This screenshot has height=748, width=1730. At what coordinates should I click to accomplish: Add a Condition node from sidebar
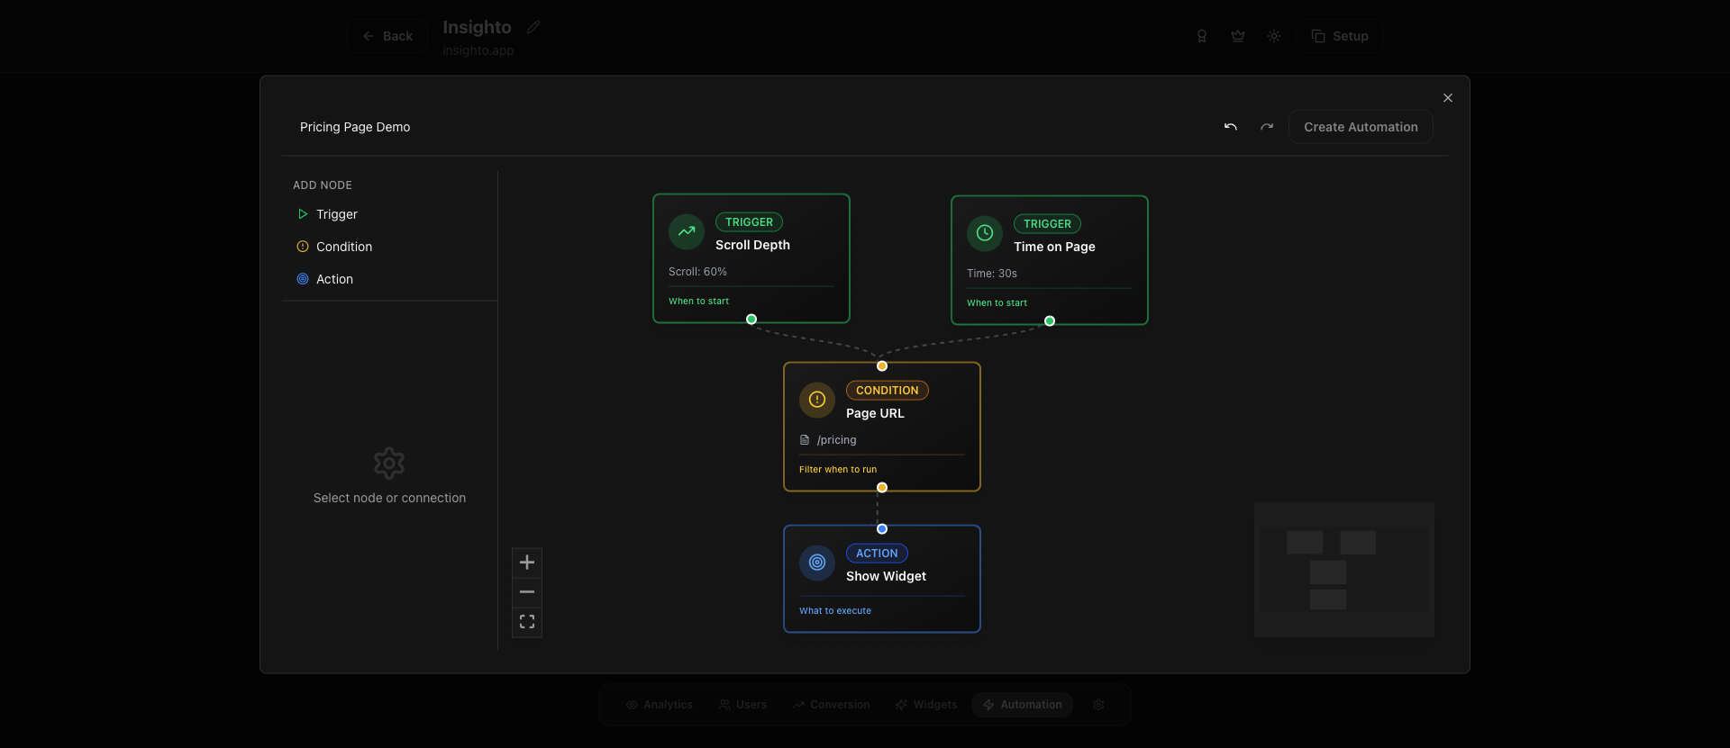click(343, 247)
